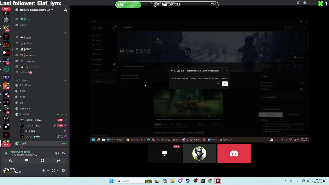Image resolution: width=329 pixels, height=185 pixels.
Task: Open the soundboard button
Action: tap(59, 161)
